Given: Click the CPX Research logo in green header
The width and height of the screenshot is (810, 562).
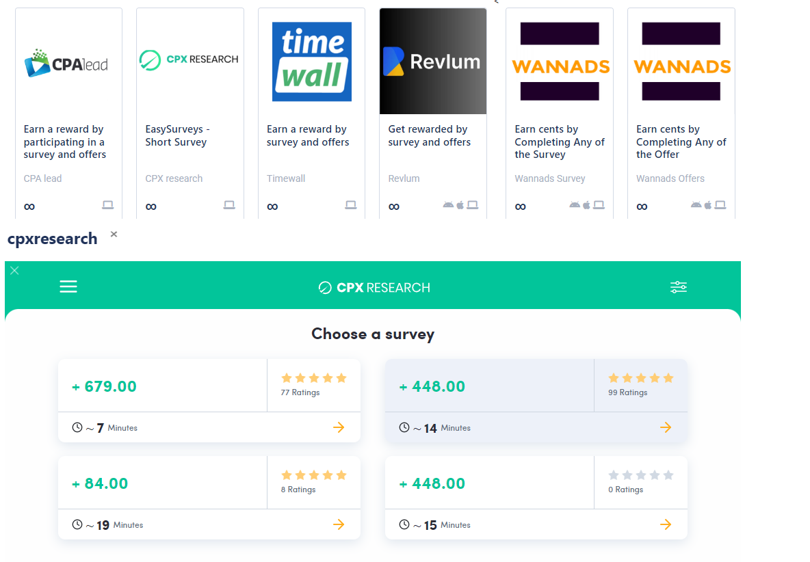Looking at the screenshot, I should (374, 288).
